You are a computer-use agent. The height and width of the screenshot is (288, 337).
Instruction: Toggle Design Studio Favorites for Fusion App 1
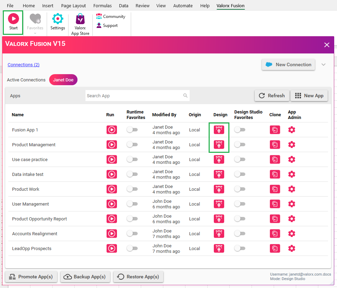click(240, 130)
